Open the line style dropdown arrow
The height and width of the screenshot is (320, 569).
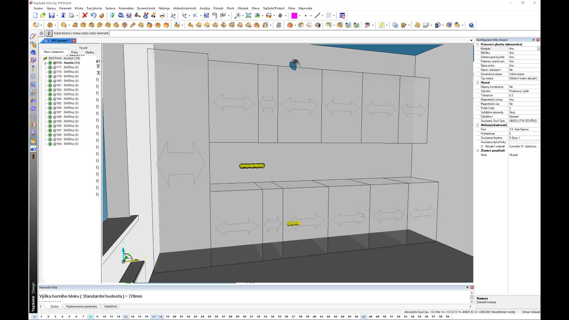(323, 16)
